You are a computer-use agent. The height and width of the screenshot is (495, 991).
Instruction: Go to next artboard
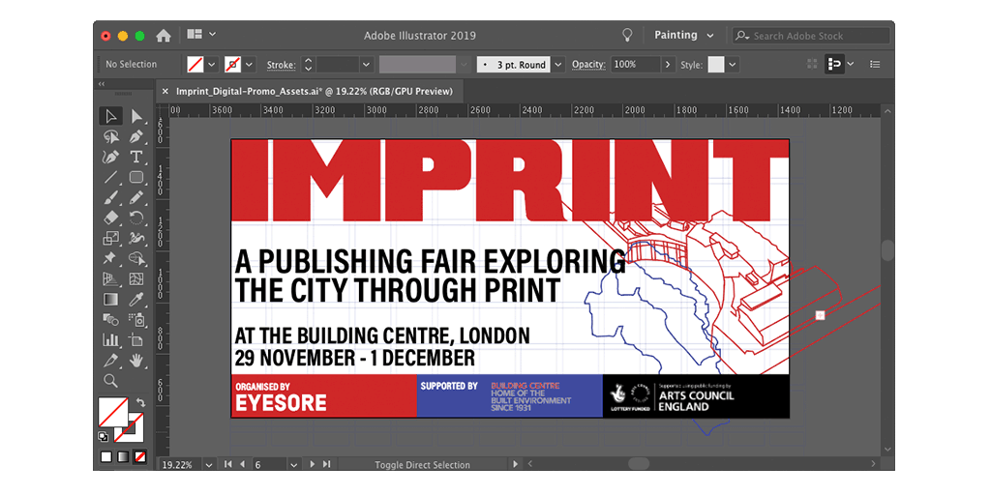pyautogui.click(x=312, y=464)
